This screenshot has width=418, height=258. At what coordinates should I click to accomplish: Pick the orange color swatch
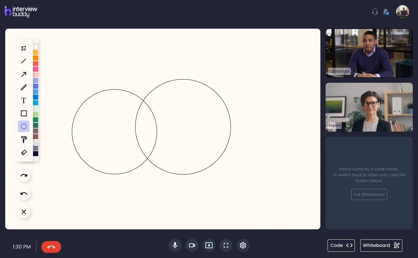coord(36,58)
